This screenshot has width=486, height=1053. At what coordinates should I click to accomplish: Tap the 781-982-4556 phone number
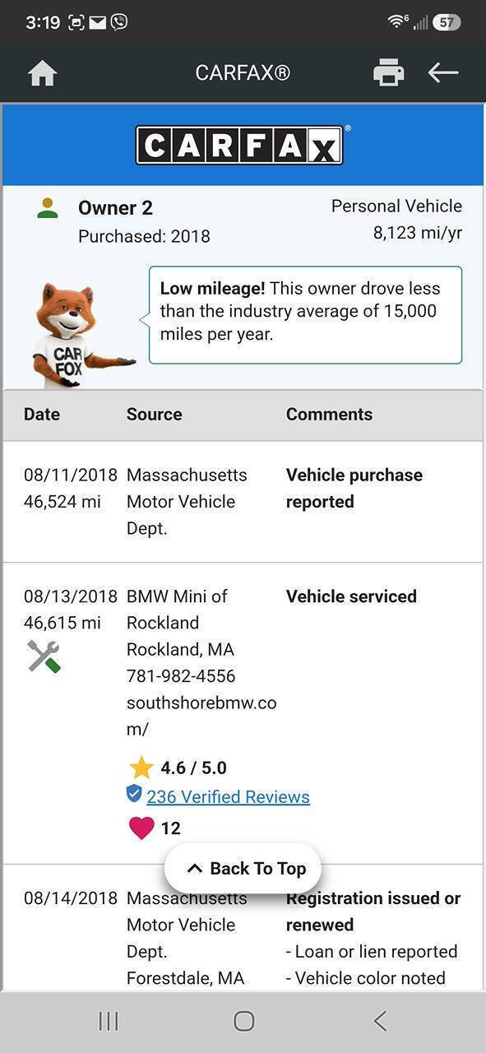click(x=181, y=676)
